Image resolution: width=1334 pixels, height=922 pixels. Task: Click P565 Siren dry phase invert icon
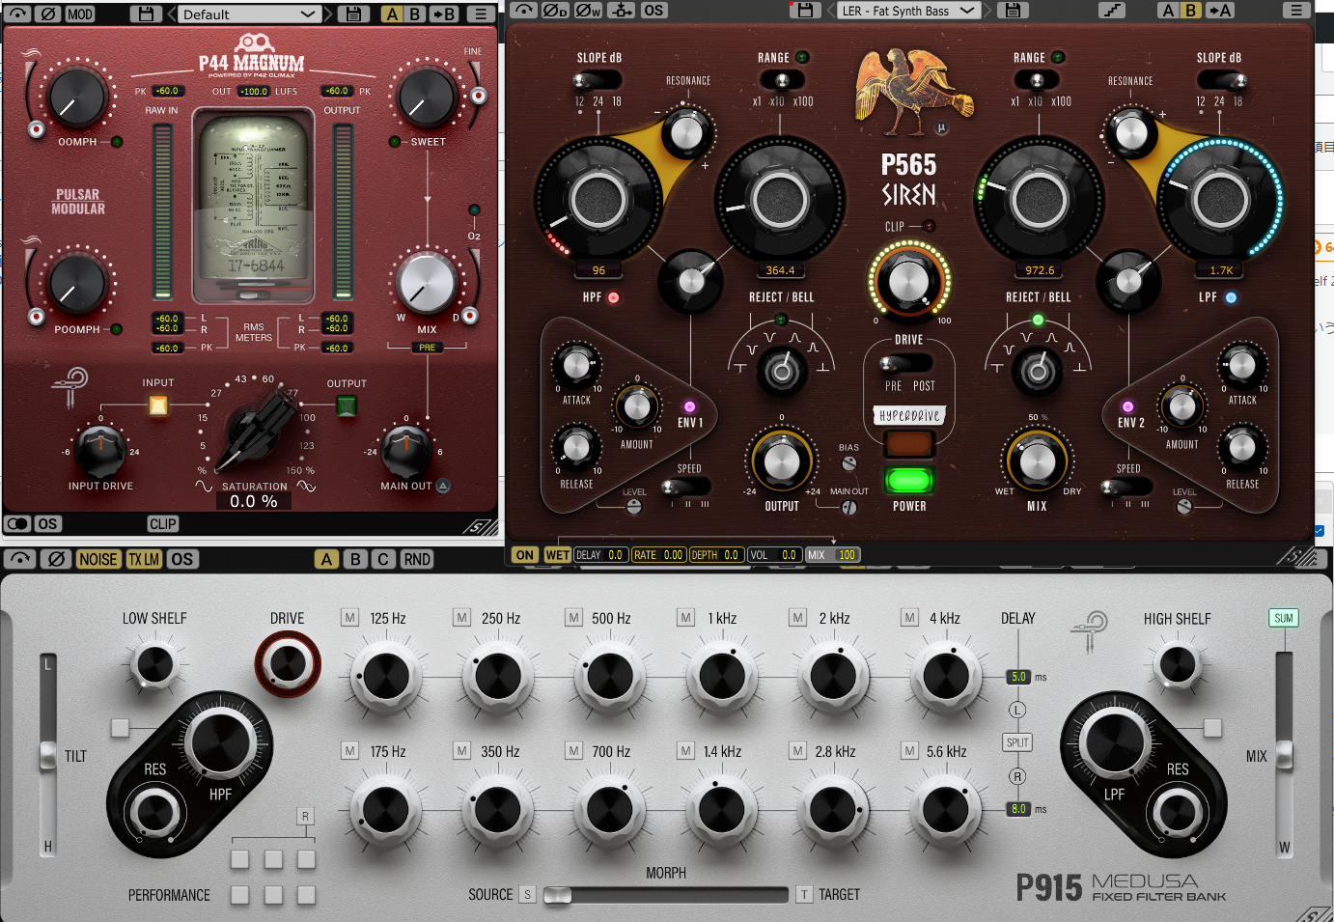555,11
